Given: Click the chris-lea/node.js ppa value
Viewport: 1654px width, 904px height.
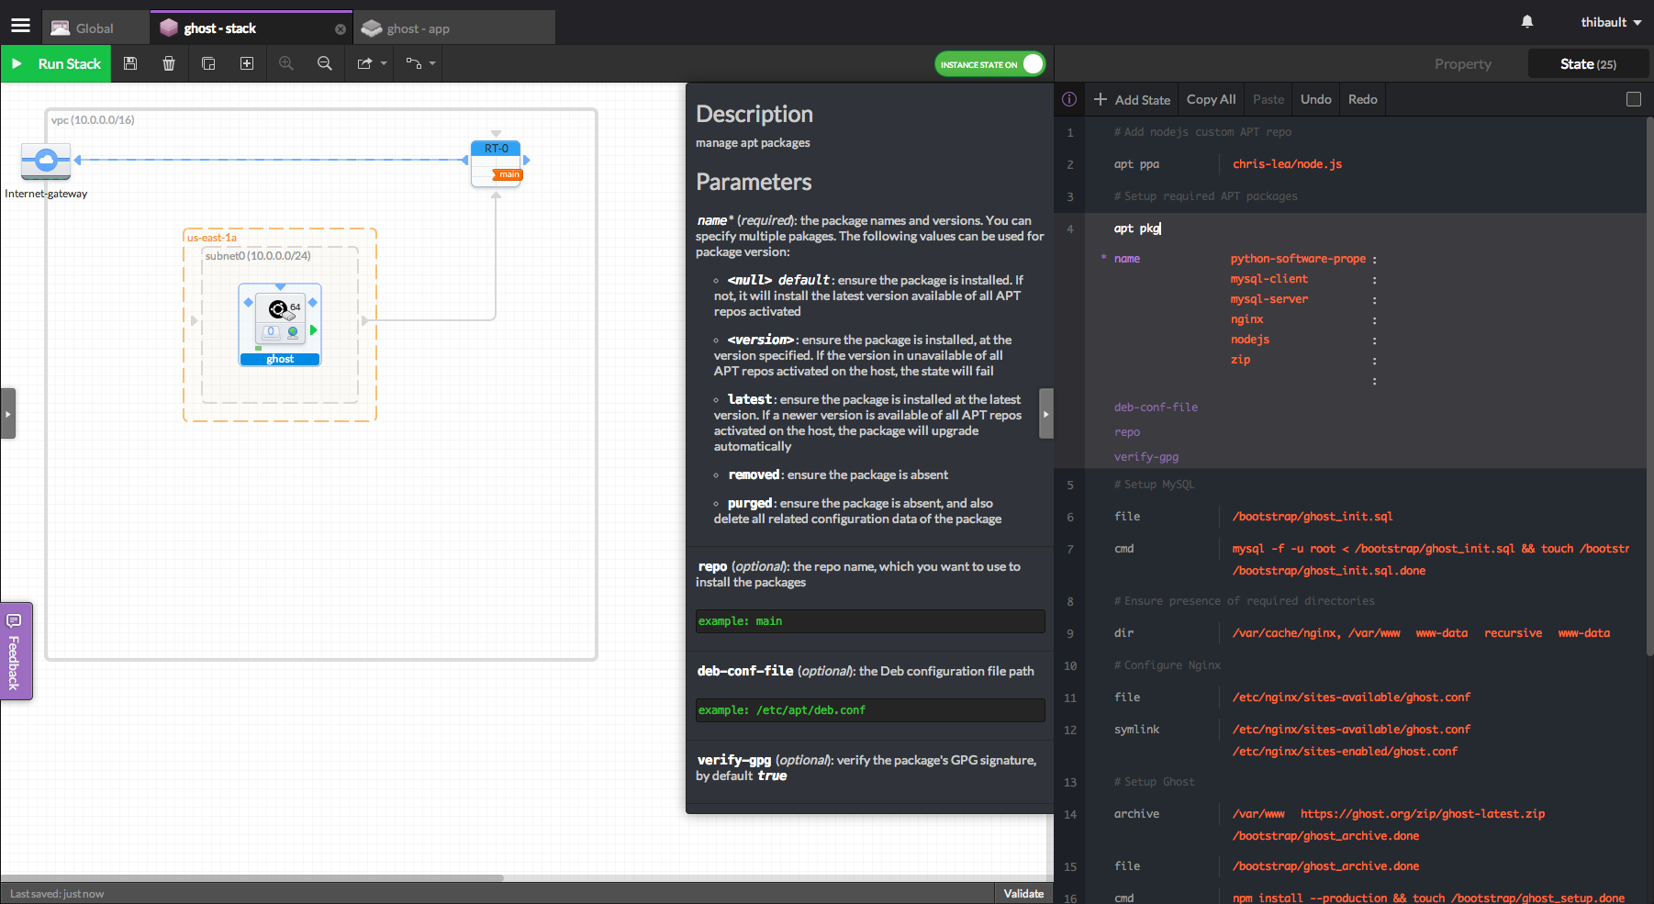Looking at the screenshot, I should [x=1287, y=164].
